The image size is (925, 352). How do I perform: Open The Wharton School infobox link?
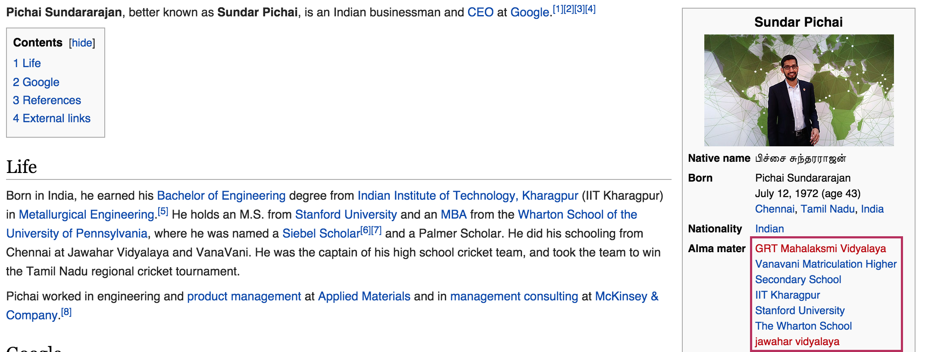coord(803,326)
